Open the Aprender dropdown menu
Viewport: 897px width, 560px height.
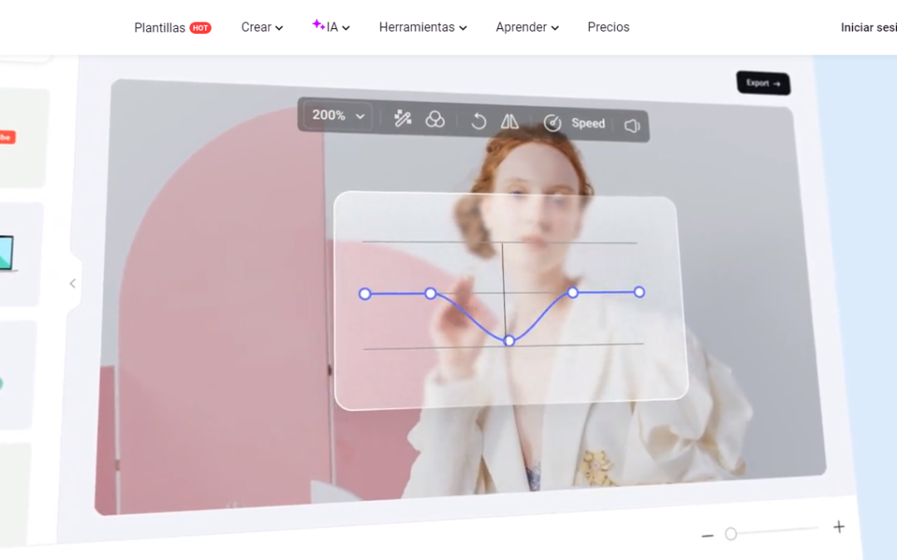click(527, 27)
